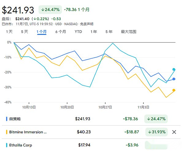Viewport: 184px width, 151px height.
Task: Click the 微策略 stock row name
Action: pyautogui.click(x=15, y=119)
